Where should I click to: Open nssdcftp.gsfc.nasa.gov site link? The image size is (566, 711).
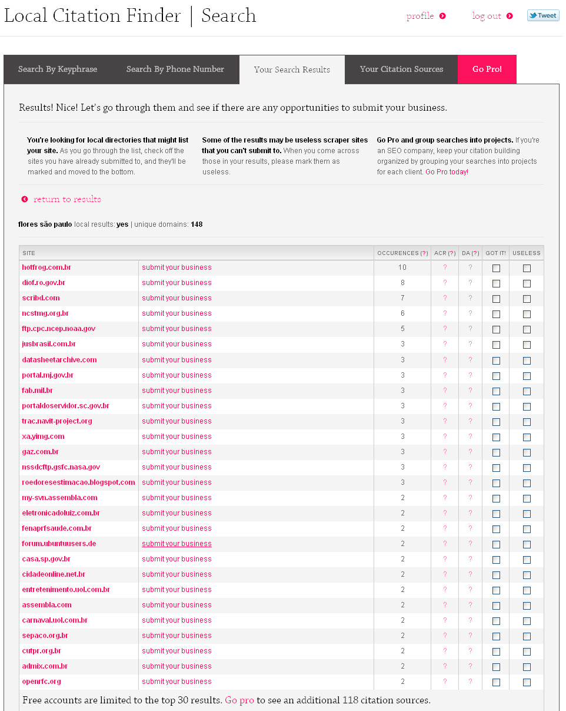point(61,467)
